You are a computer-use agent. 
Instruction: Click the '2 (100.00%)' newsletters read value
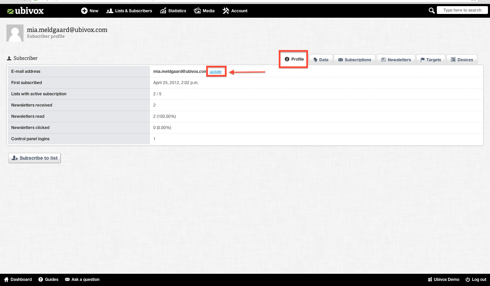tap(165, 116)
